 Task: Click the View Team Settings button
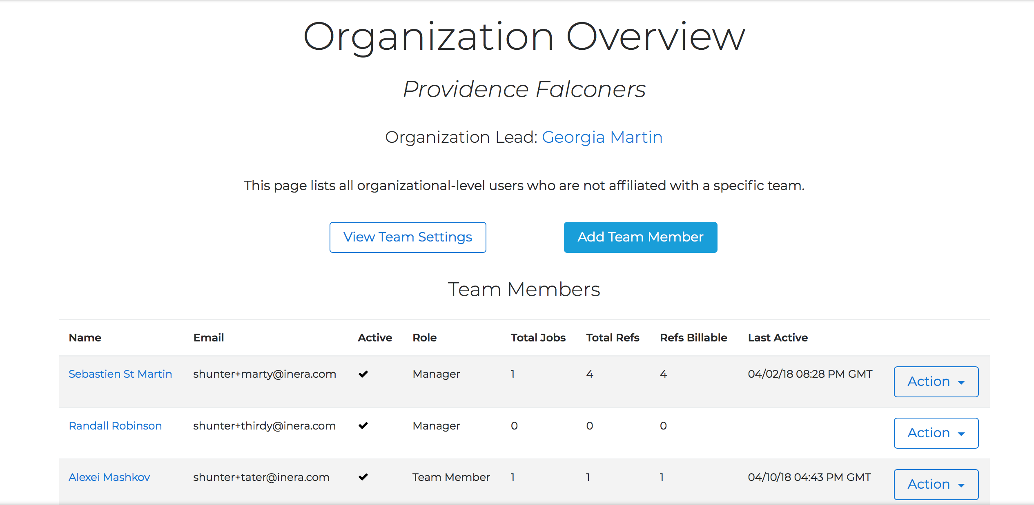pyautogui.click(x=408, y=237)
